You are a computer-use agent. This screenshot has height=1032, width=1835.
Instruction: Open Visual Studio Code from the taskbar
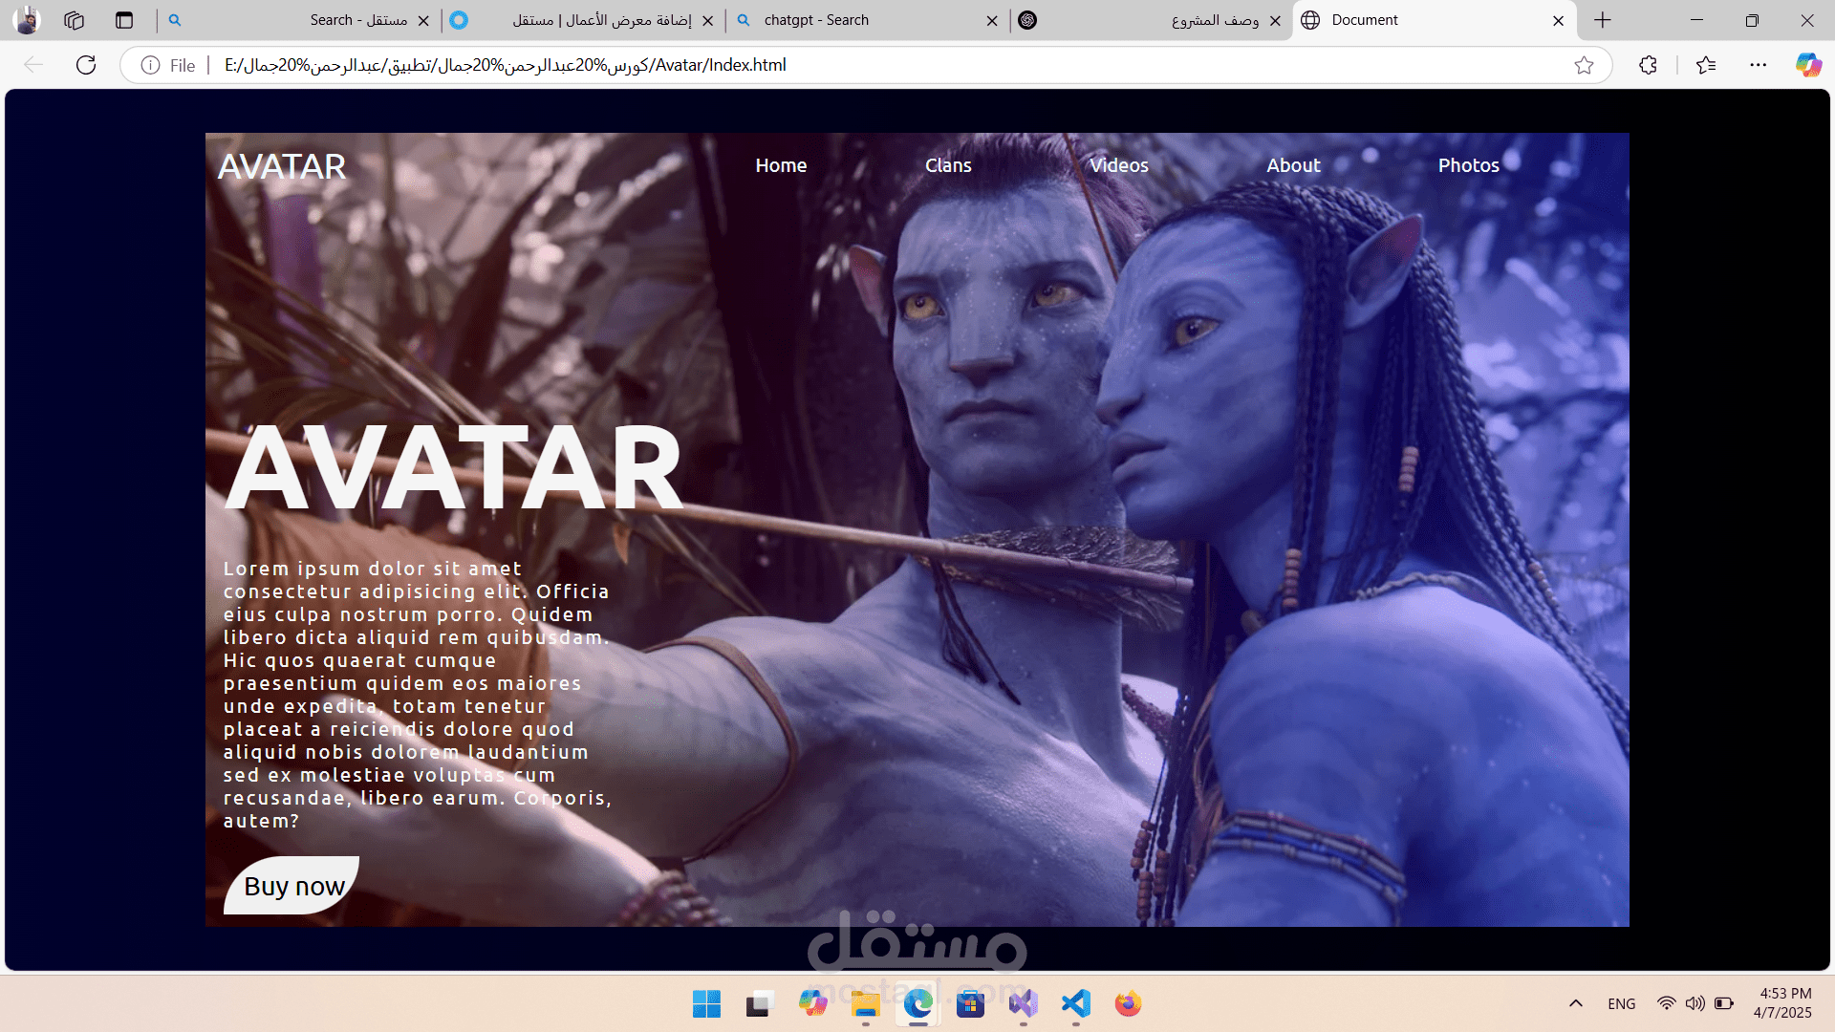pyautogui.click(x=1075, y=1004)
